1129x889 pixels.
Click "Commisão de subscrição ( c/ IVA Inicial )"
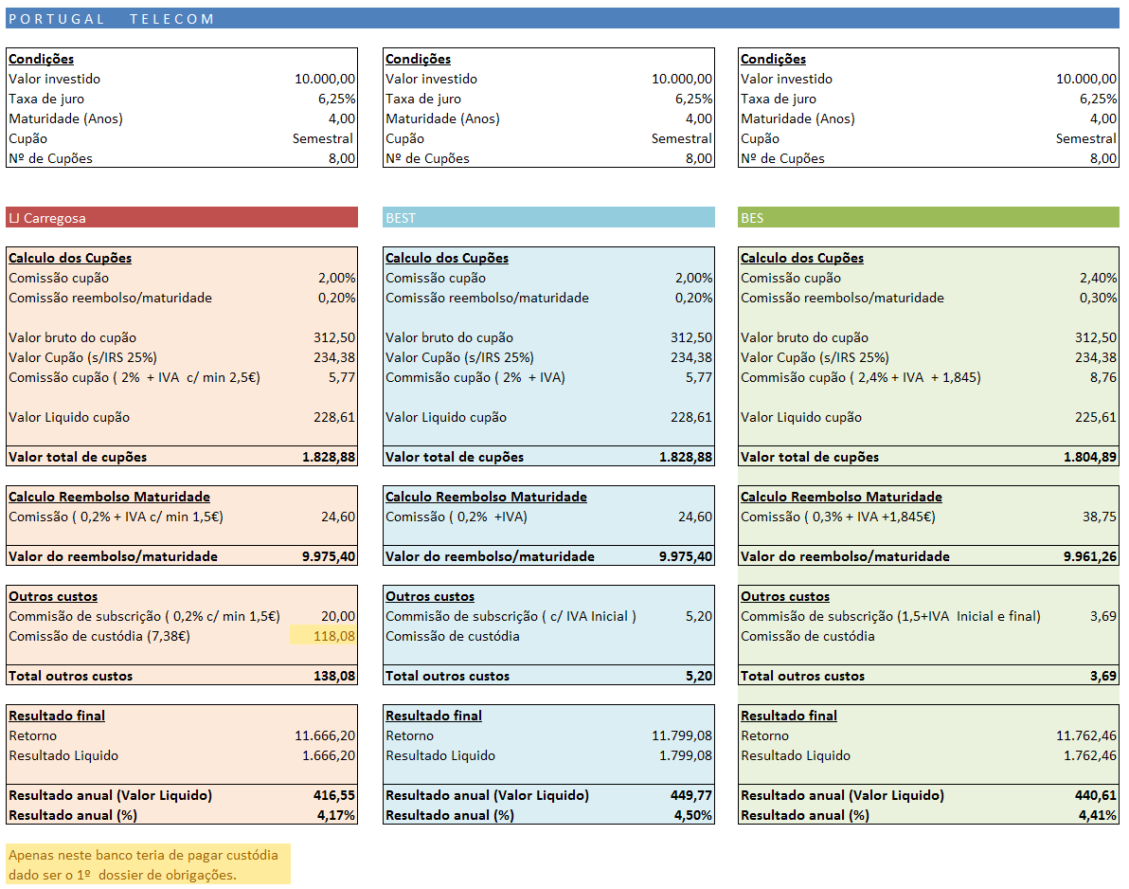click(511, 616)
